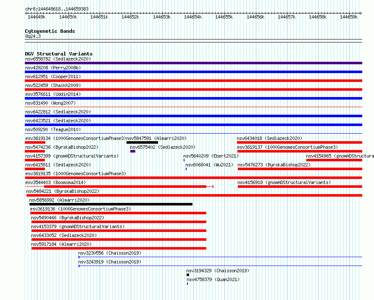Open the nsv5476273 (ByrskaBishop2022) variant

point(274,165)
